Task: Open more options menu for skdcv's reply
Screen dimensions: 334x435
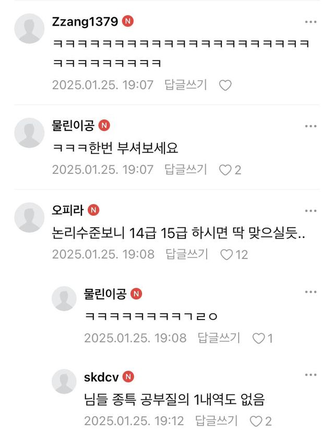Action: pyautogui.click(x=311, y=375)
